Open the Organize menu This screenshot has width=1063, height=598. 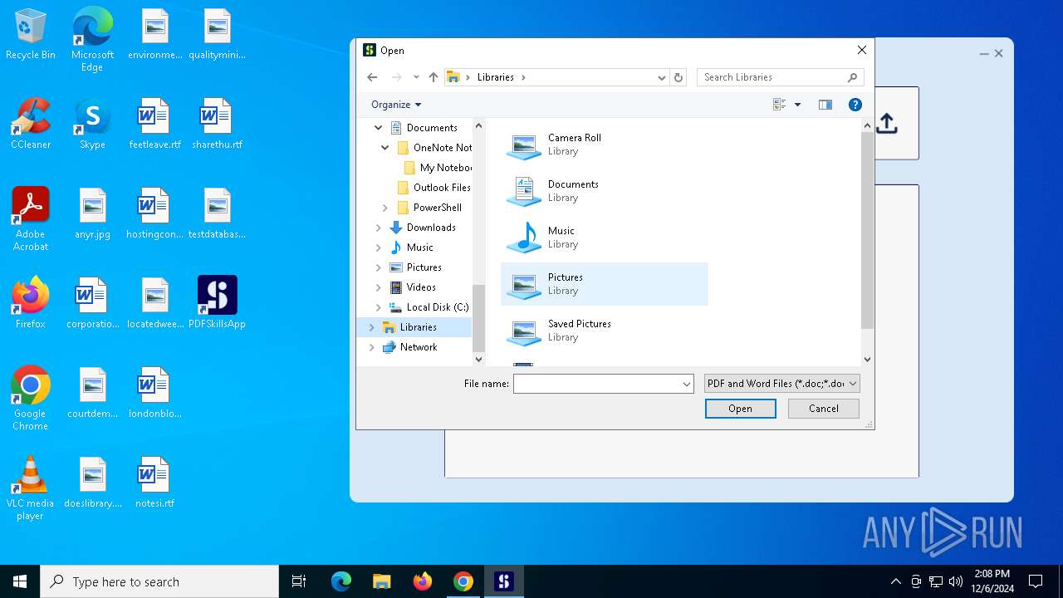(396, 105)
